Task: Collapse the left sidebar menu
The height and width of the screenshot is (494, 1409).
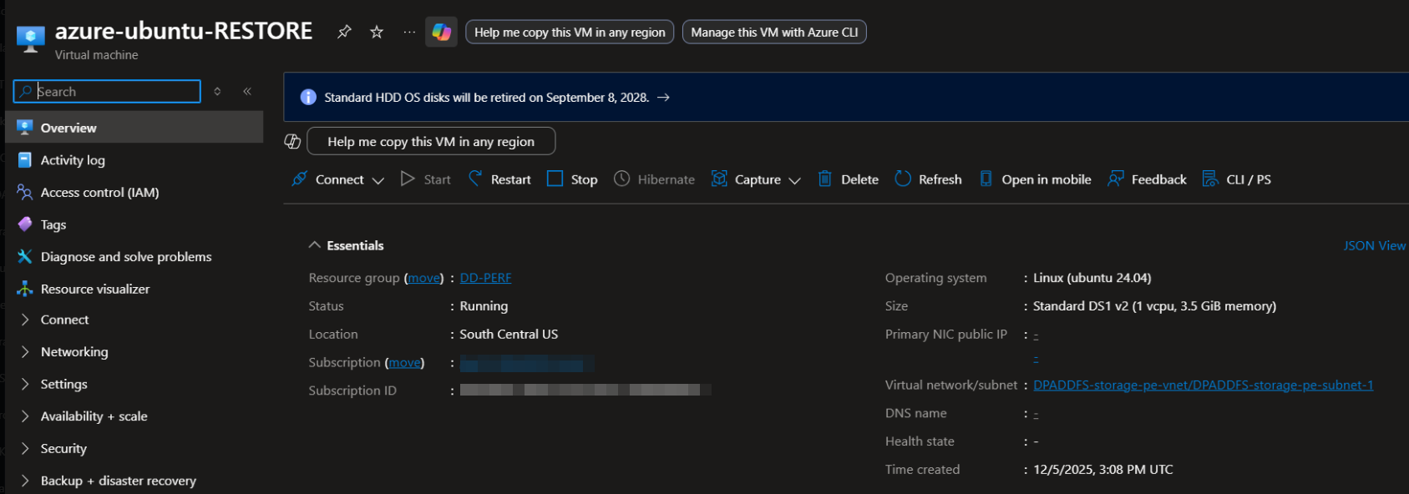Action: pos(247,91)
